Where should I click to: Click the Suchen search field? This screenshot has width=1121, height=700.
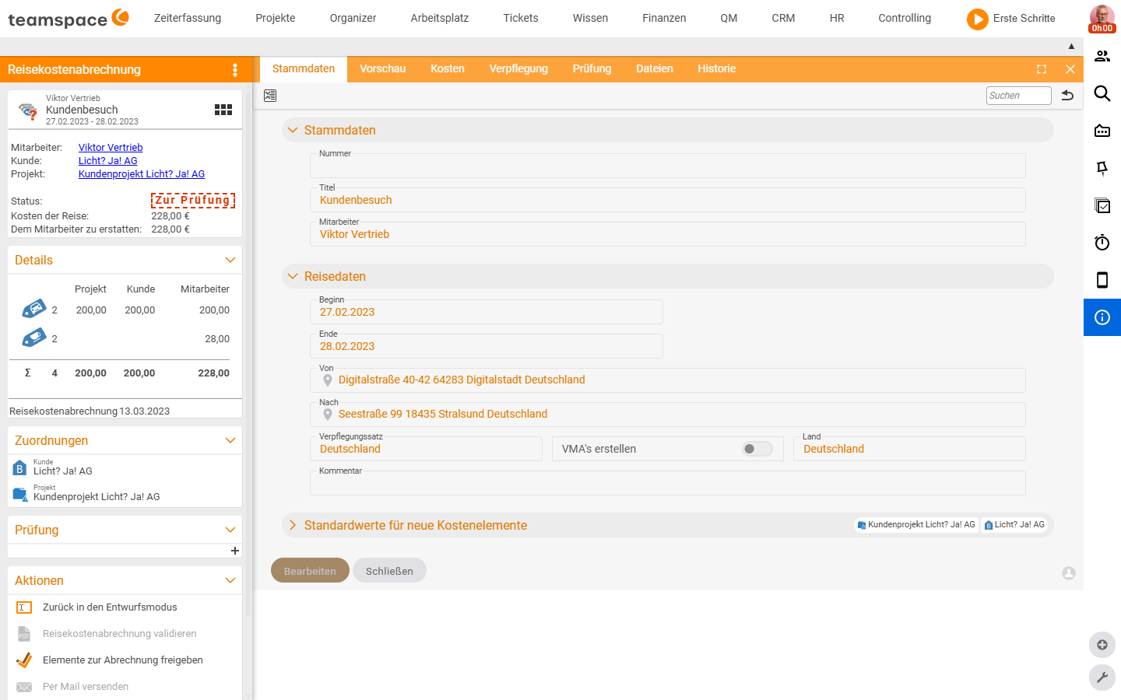[1019, 96]
